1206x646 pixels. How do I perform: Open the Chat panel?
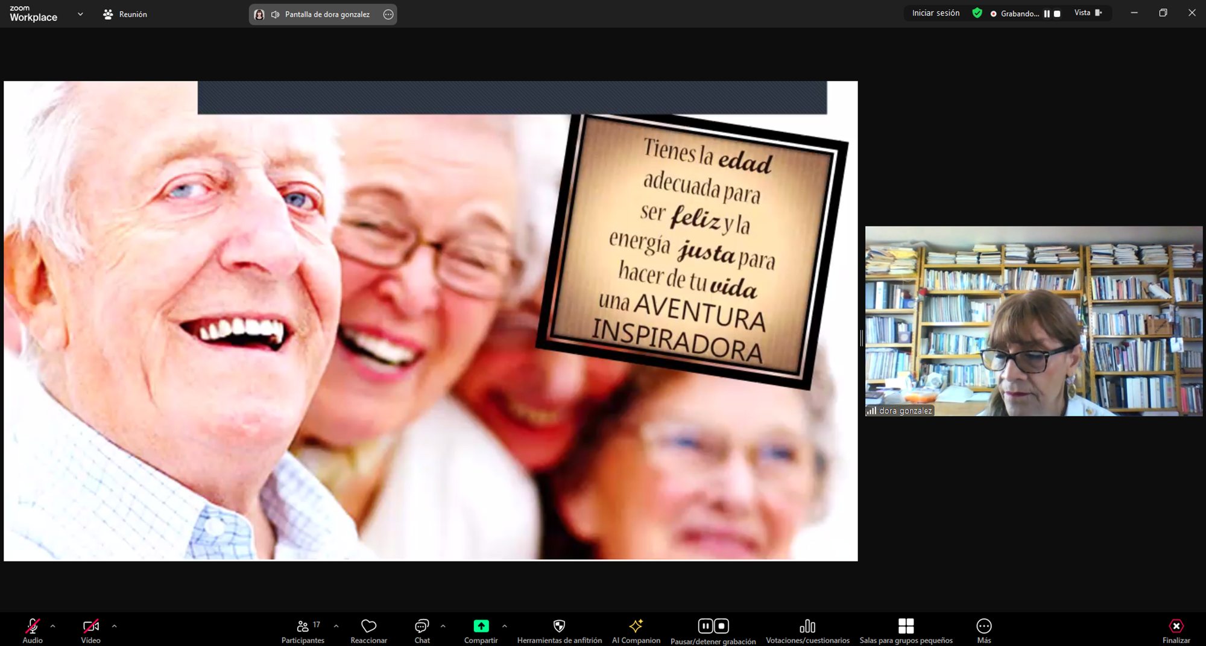(x=422, y=630)
